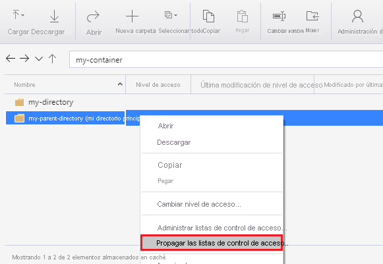
Task: Create a folder with Nueva carpeta
Action: click(132, 16)
